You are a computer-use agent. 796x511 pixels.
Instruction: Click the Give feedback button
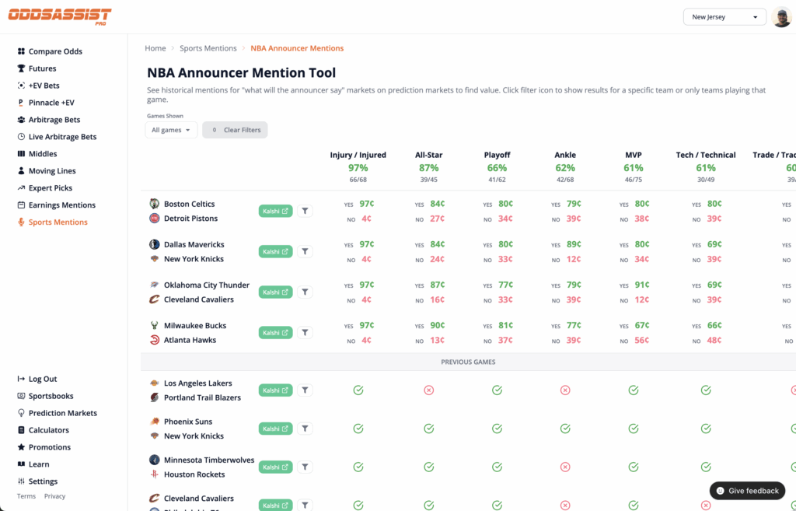(747, 491)
